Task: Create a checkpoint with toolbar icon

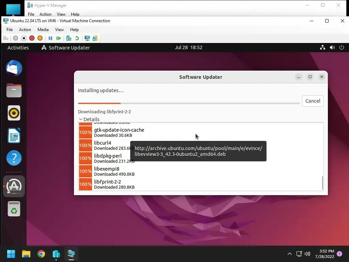Action: click(x=69, y=38)
